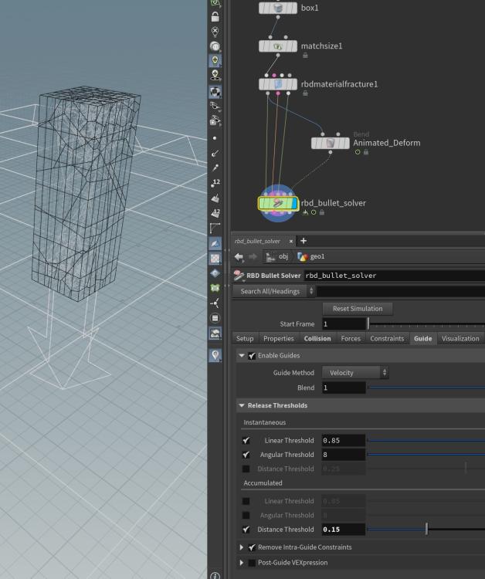Screen dimensions: 485x579
Task: Click the landscape image thumbnail icon
Action: click(x=215, y=333)
